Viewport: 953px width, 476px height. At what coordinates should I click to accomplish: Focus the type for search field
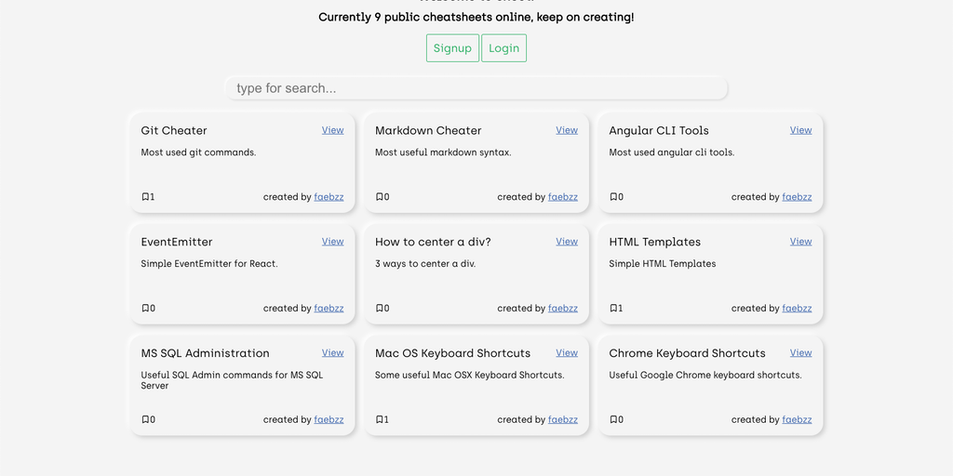coord(476,88)
